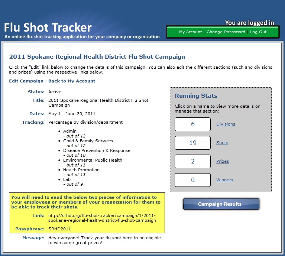
Task: Click 'out of 10' under Disease Prevention
Action: click(74, 155)
